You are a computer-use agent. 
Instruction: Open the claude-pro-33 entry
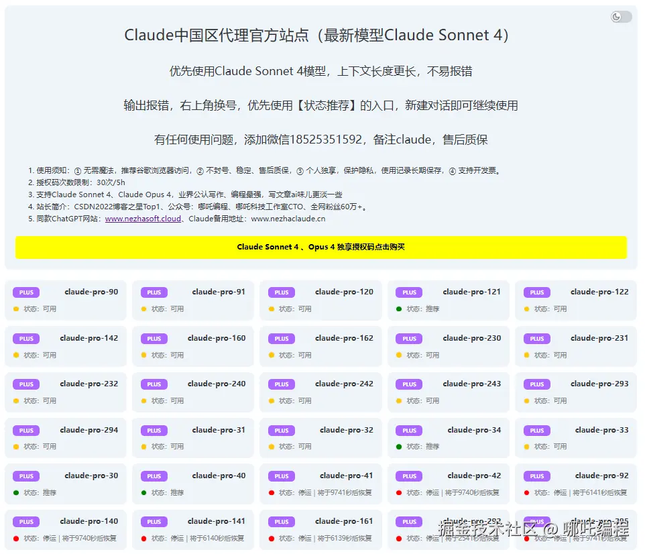(576, 438)
